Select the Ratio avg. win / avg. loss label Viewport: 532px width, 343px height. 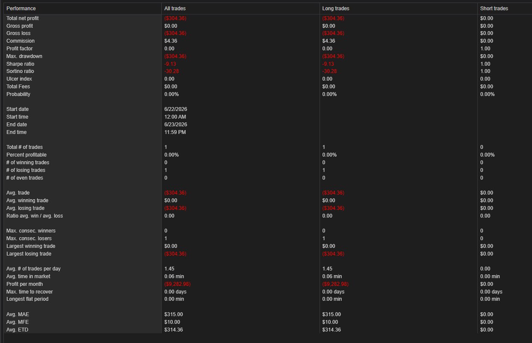click(x=35, y=216)
